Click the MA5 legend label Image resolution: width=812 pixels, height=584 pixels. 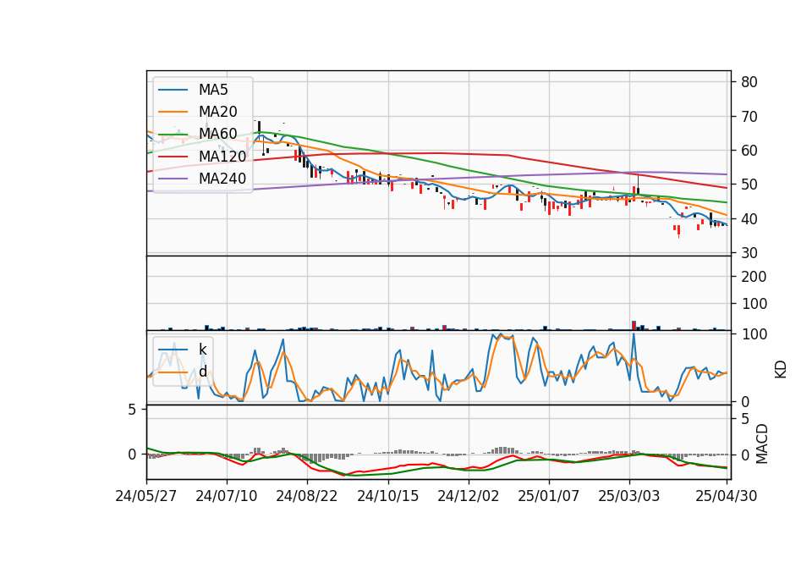coord(213,90)
